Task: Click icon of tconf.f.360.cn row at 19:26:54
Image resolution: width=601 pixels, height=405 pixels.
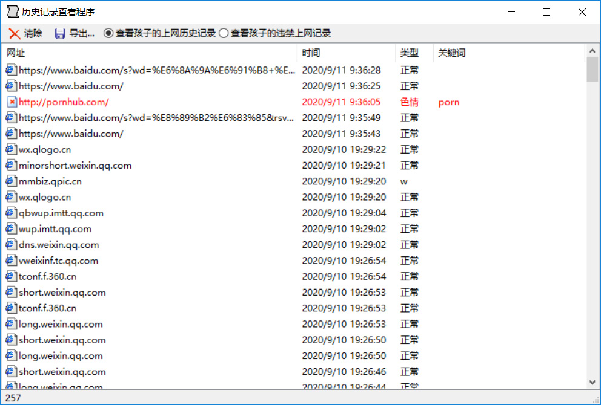Action: [11, 276]
